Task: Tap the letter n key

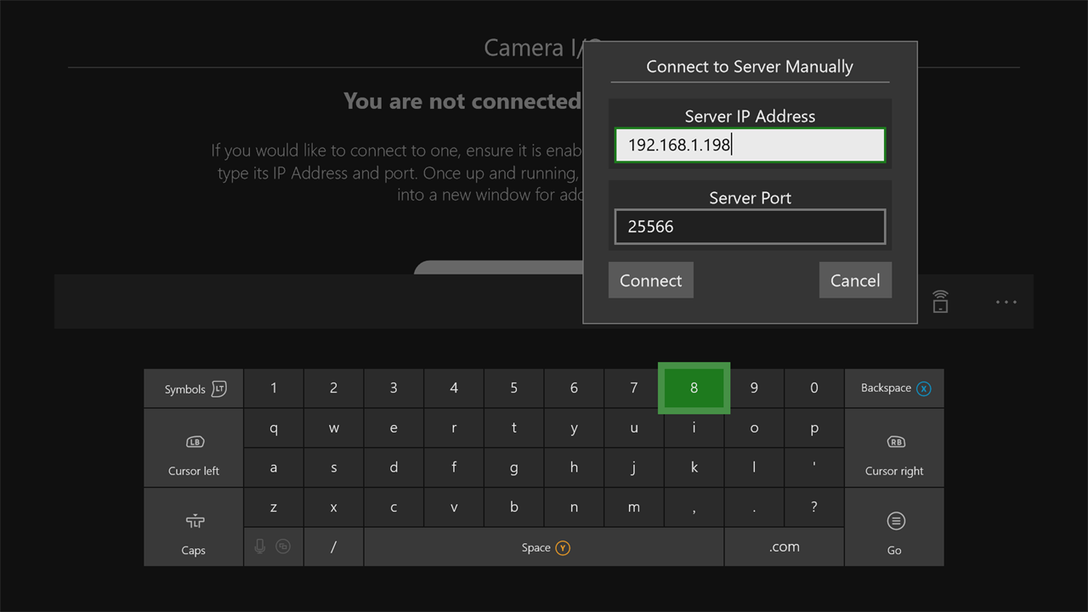Action: [x=574, y=507]
